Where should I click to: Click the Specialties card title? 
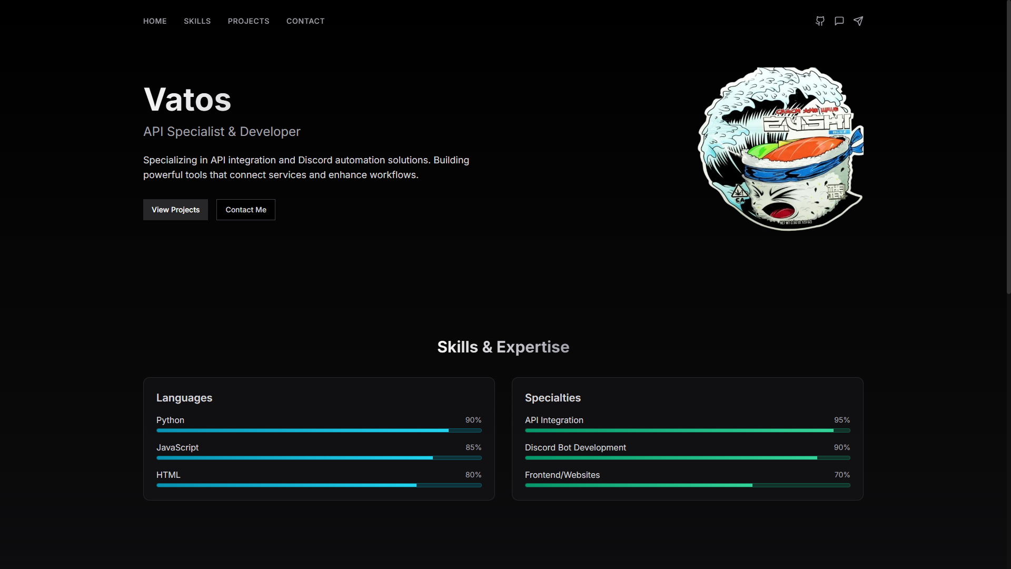(x=553, y=398)
